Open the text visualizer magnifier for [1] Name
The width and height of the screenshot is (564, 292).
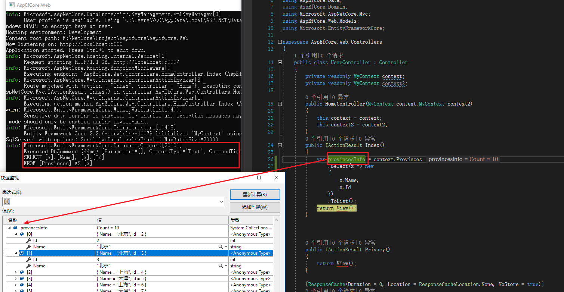221,266
